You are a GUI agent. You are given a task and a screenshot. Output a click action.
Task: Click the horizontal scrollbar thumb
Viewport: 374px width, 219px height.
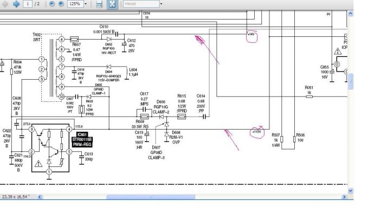point(151,197)
